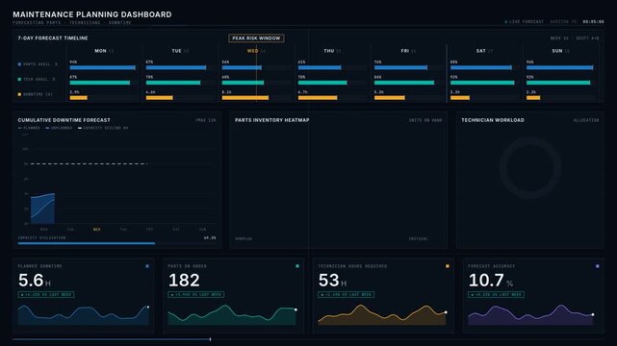The image size is (617, 346).
Task: Click the teal Tech Avail legend square
Action: pos(19,80)
